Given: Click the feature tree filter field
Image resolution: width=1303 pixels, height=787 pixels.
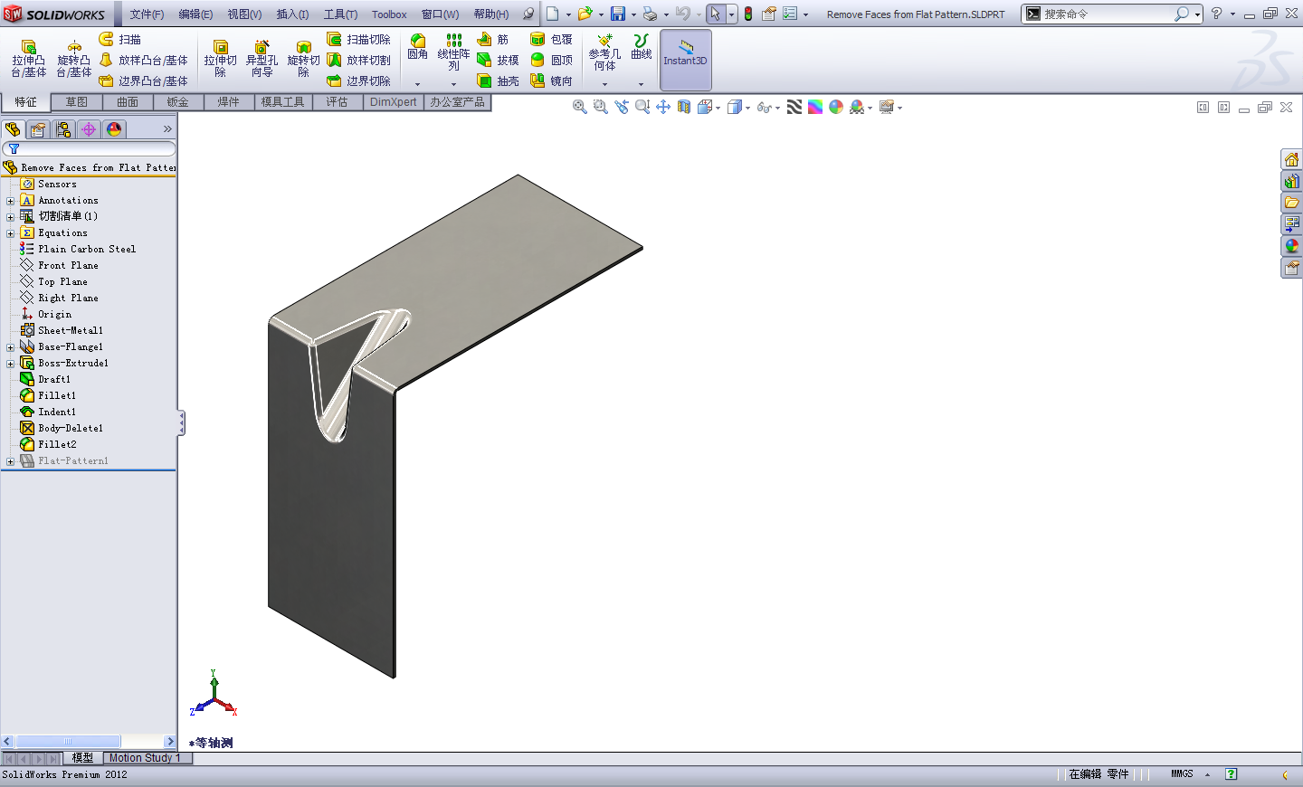Looking at the screenshot, I should 89,148.
